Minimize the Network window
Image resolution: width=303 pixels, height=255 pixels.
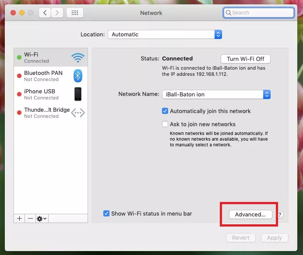[x=22, y=13]
